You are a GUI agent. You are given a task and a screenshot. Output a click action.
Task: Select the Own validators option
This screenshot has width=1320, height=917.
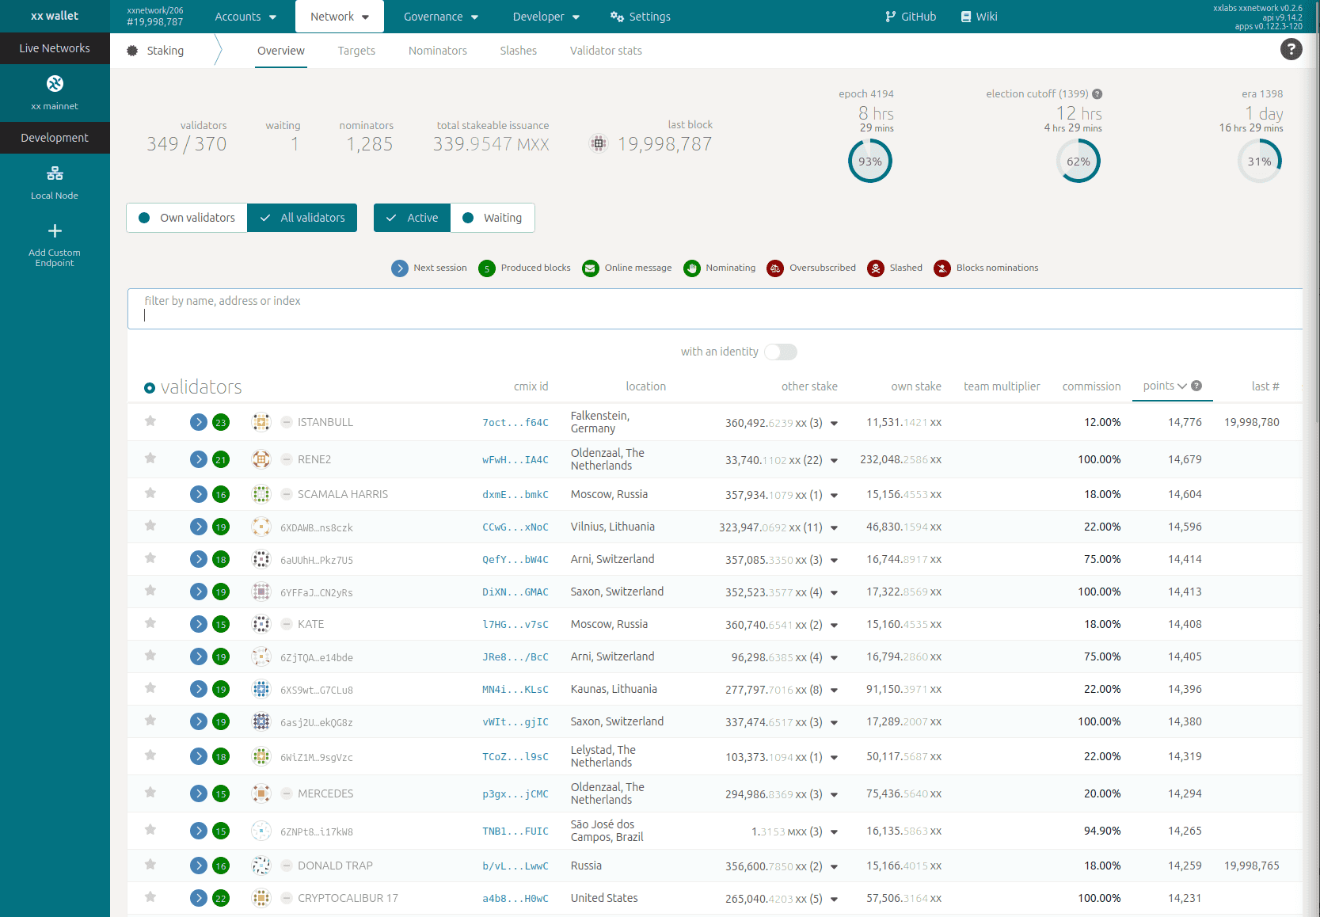[x=187, y=218]
